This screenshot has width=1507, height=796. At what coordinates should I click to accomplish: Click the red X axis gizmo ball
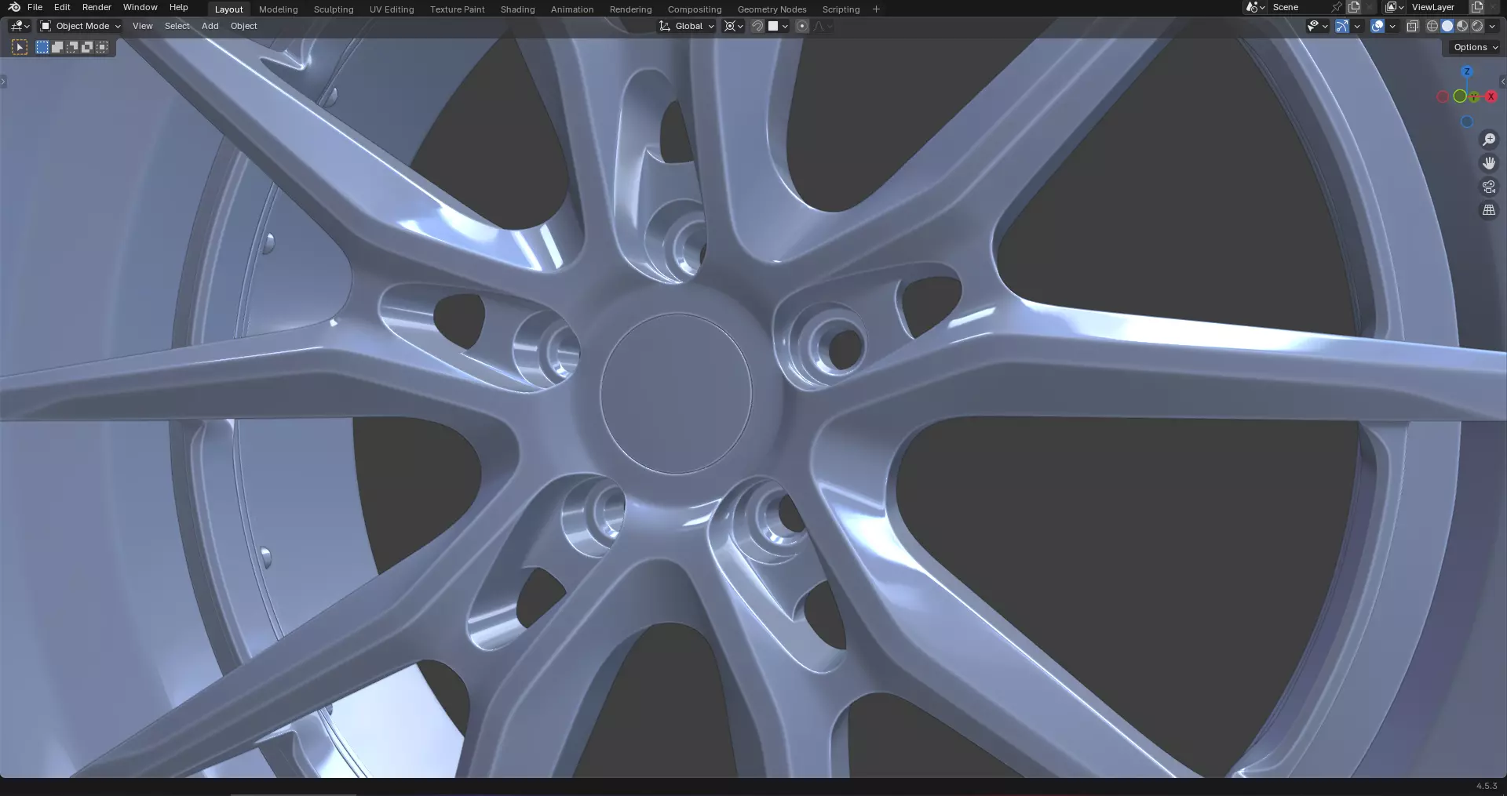point(1491,96)
